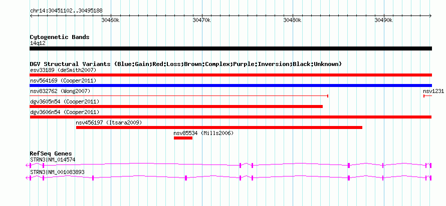Select the thin red nsv832762 variant line

[179, 96]
